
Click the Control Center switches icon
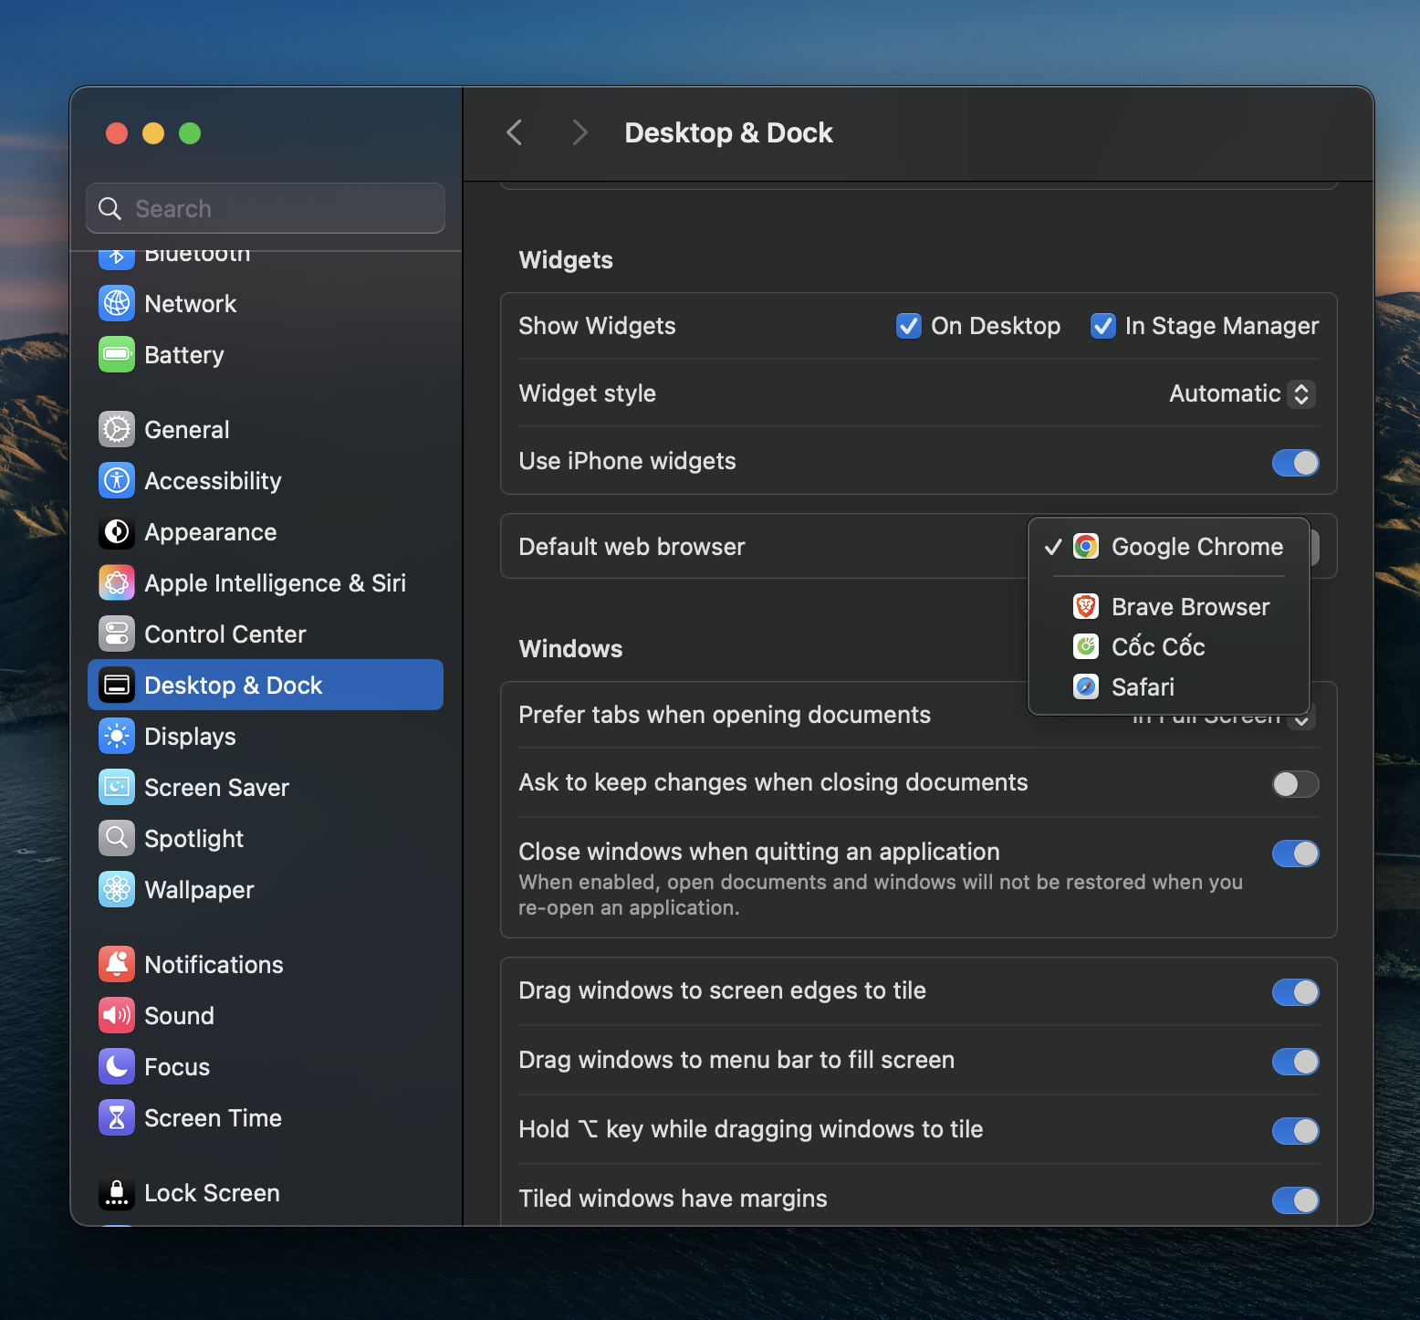pyautogui.click(x=117, y=634)
